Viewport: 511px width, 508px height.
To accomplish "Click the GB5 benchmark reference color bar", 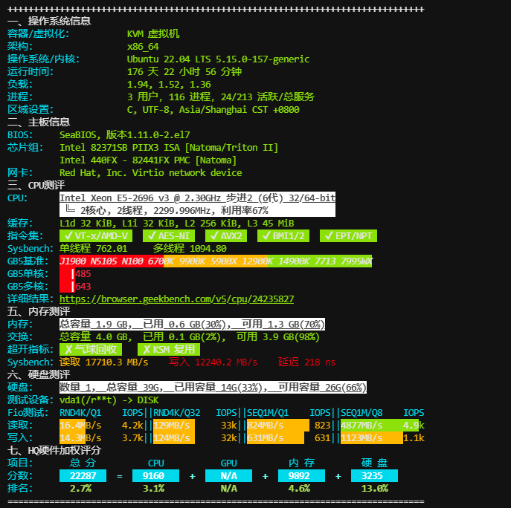I will coord(216,261).
